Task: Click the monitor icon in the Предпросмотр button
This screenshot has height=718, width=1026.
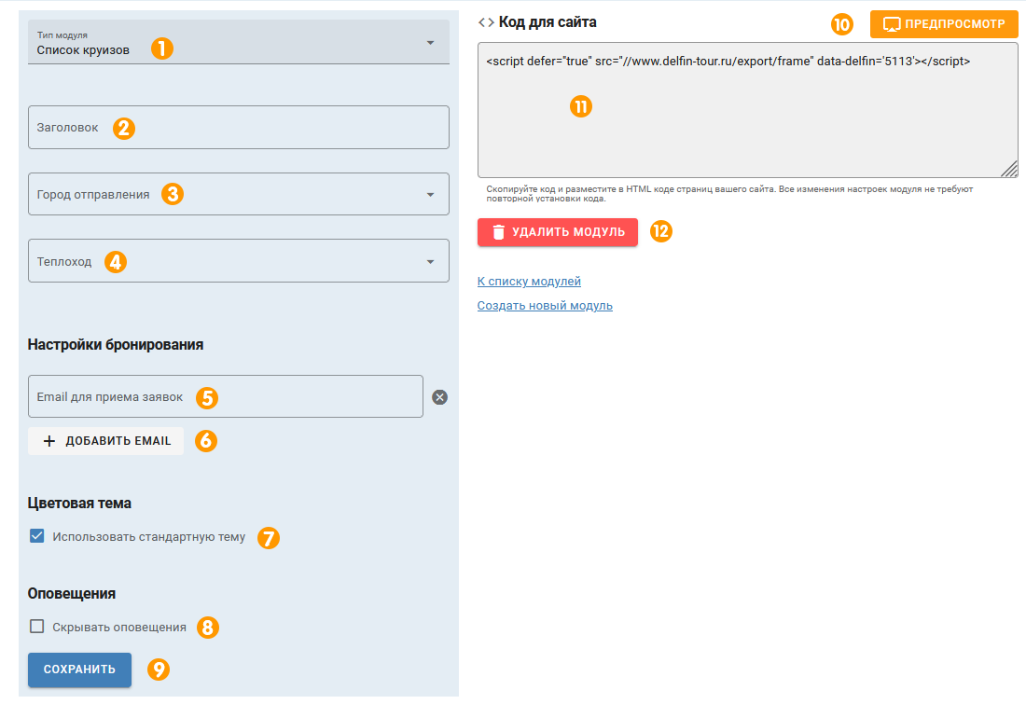Action: coord(892,23)
